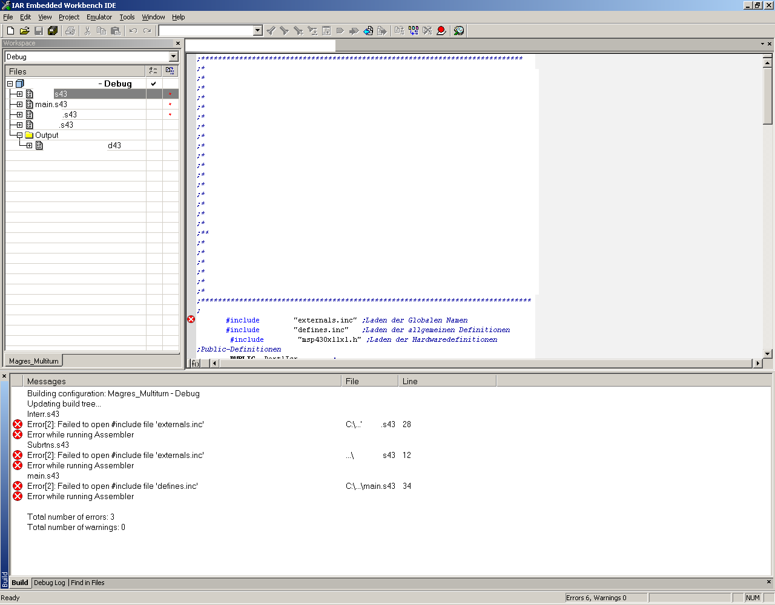Screen dimensions: 775x605
Task: Click the Open file folder icon
Action: click(x=24, y=31)
